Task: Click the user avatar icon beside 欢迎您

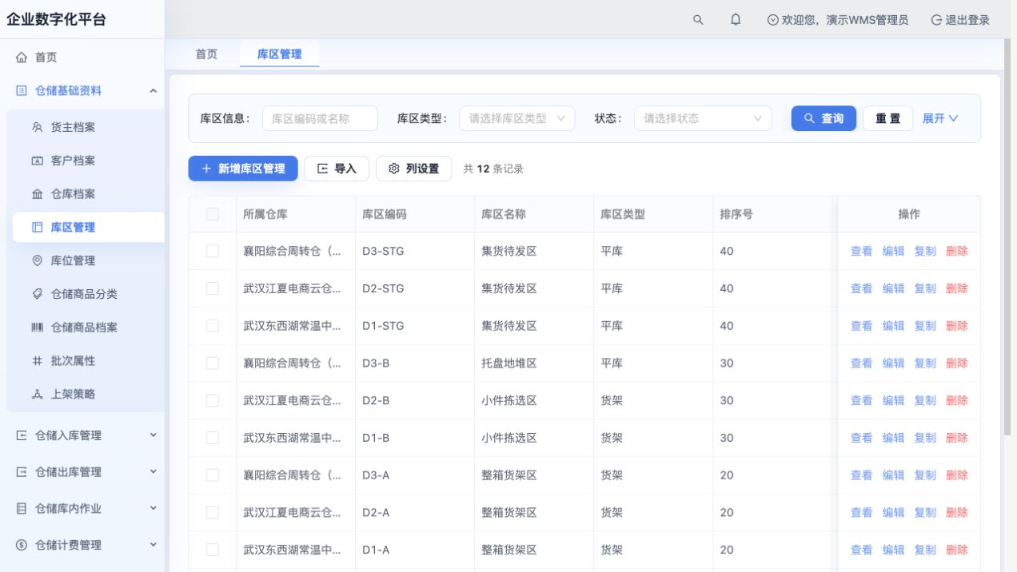Action: click(772, 20)
